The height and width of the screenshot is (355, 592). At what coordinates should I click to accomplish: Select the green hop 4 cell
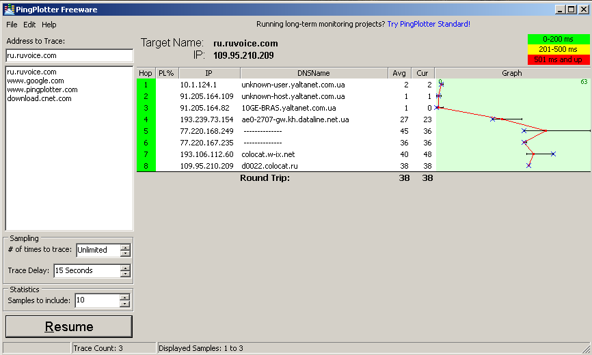146,120
